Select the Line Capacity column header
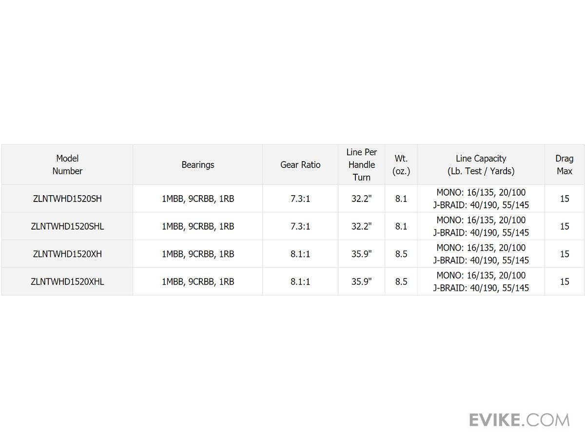 (x=481, y=164)
